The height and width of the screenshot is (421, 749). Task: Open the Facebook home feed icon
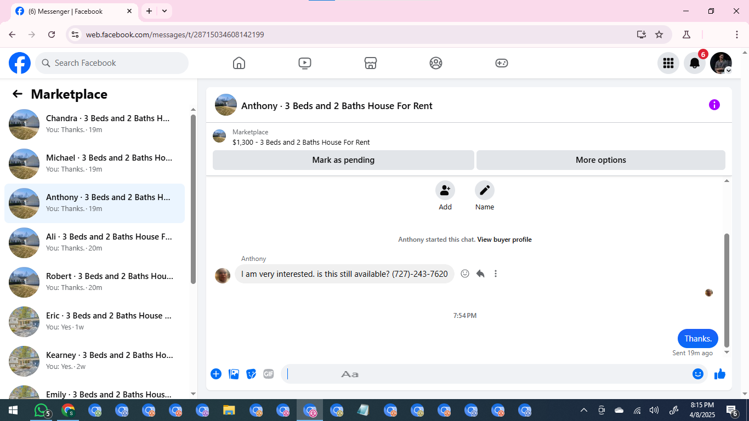pyautogui.click(x=239, y=63)
